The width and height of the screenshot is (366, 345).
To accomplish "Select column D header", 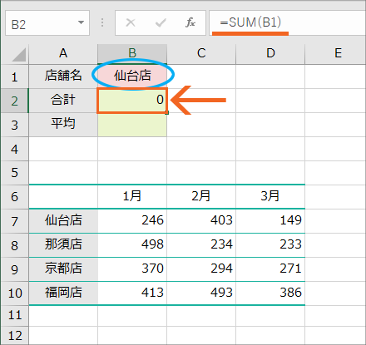I will 270,53.
